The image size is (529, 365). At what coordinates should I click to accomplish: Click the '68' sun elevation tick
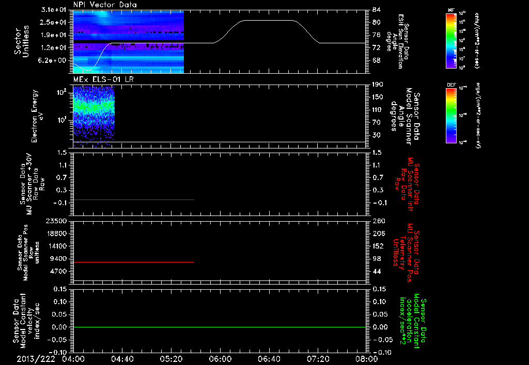coord(377,61)
